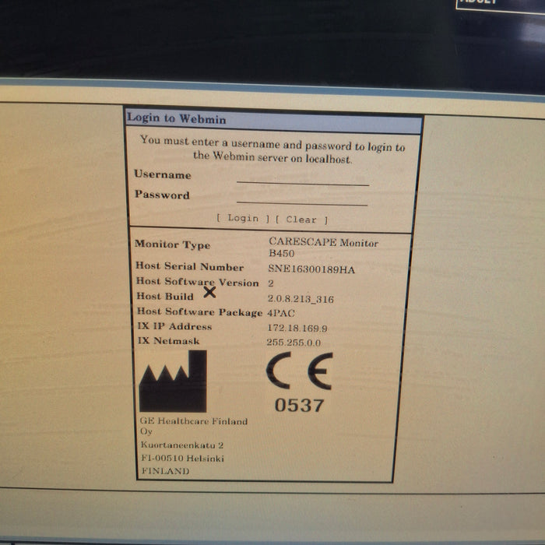This screenshot has height=545, width=545.
Task: Click the 'FI-00510 Helsinki' address line
Action: click(x=182, y=458)
